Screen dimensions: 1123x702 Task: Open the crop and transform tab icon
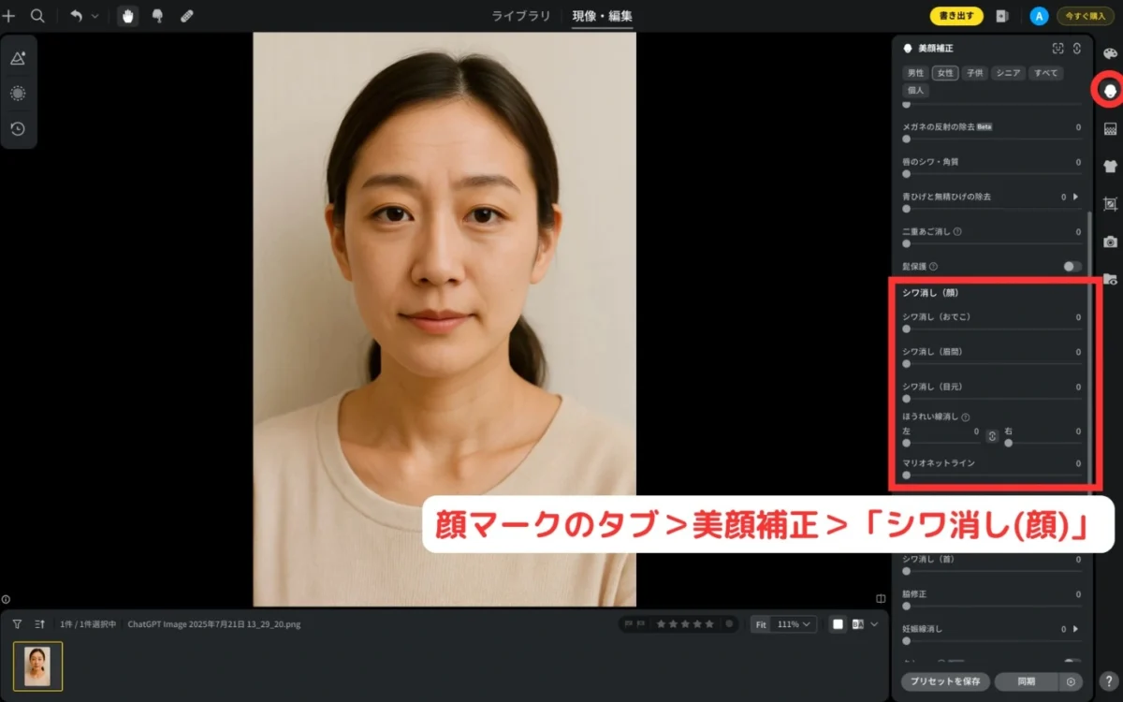click(x=1110, y=203)
